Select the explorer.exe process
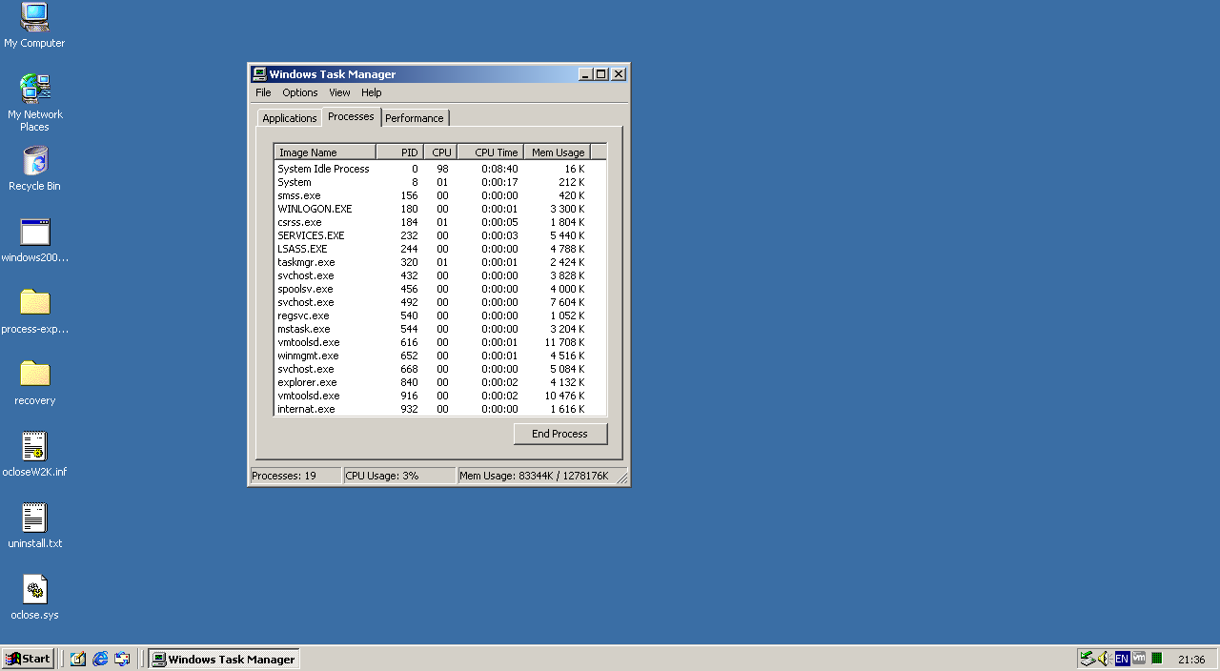 coord(440,382)
